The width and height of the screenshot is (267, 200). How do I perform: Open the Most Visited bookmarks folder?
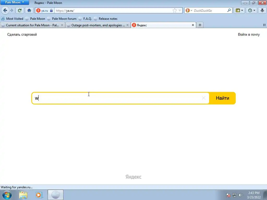point(12,19)
